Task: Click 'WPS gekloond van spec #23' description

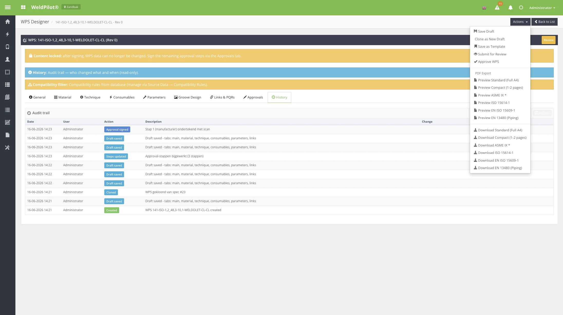Action: pyautogui.click(x=165, y=192)
